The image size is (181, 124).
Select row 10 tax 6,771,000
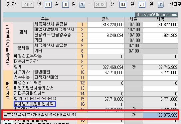pos(160,72)
